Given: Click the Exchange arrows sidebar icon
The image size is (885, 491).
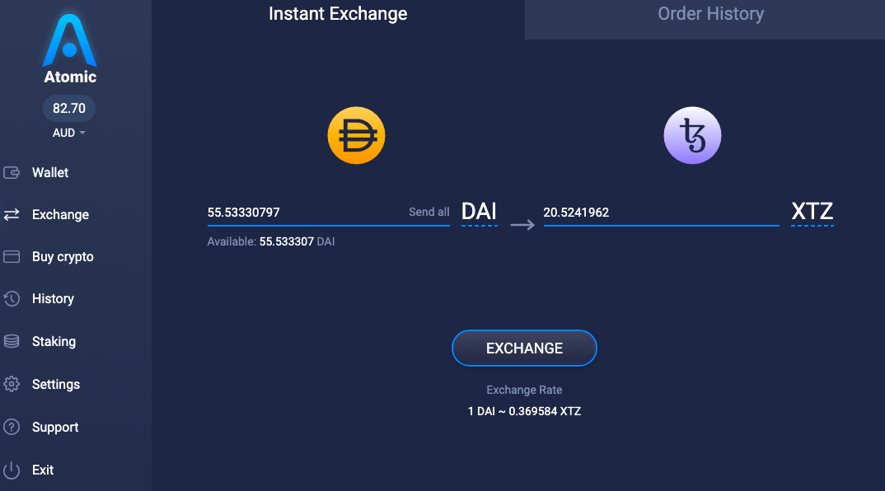Looking at the screenshot, I should [x=12, y=214].
